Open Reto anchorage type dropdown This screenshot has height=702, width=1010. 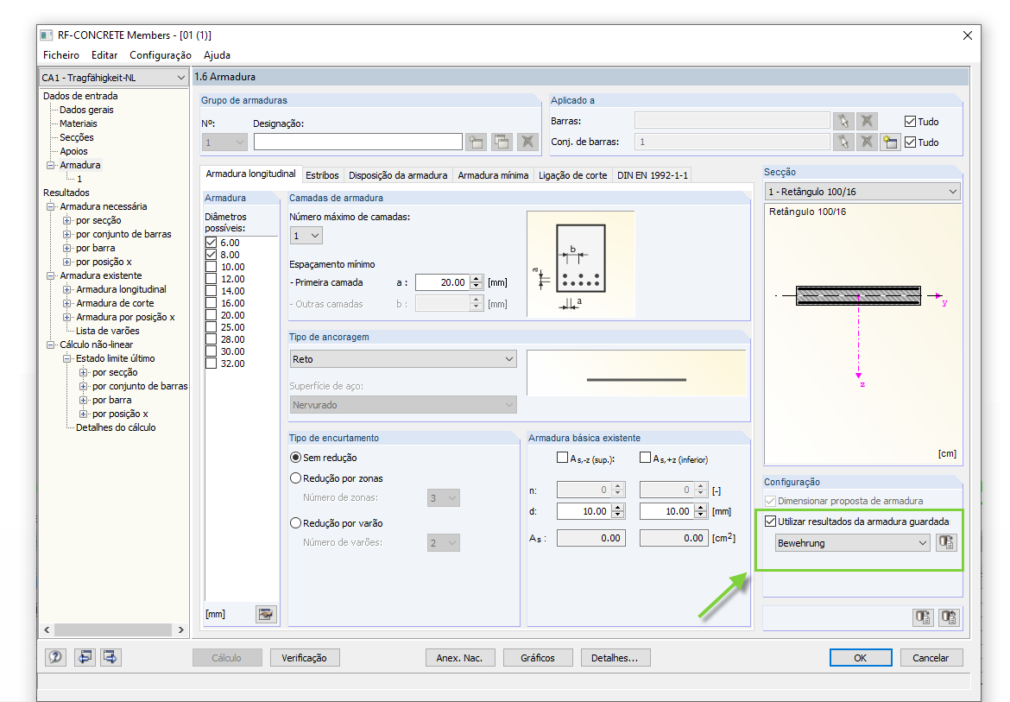click(x=403, y=358)
